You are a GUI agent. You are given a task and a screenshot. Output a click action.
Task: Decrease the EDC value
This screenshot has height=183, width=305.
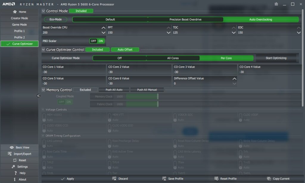coord(299,33)
